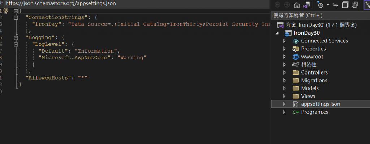Select the Models folder
The image size is (370, 144).
tap(310, 88)
